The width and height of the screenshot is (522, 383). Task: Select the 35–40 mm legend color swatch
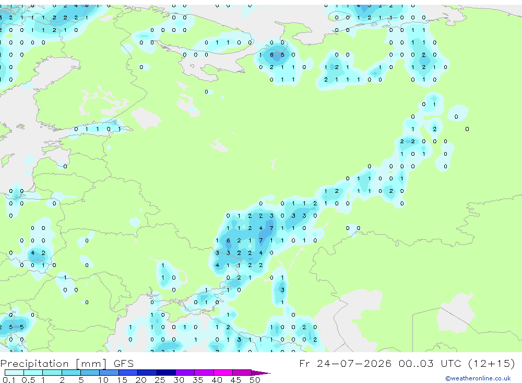click(x=204, y=373)
